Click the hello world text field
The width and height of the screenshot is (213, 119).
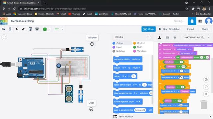tap(140, 110)
